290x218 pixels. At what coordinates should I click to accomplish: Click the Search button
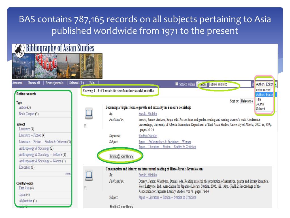point(202,84)
